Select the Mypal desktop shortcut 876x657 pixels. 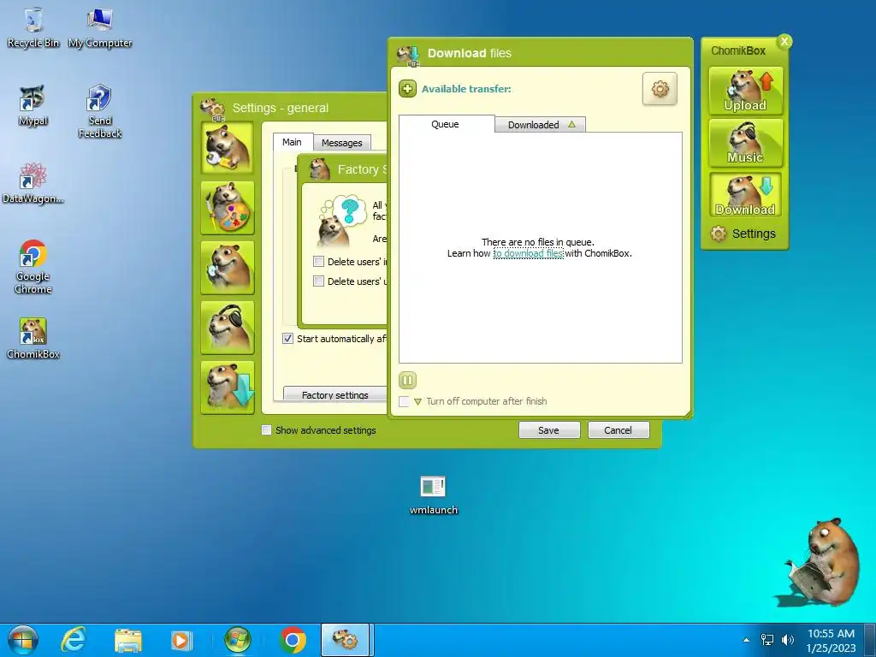(x=33, y=105)
